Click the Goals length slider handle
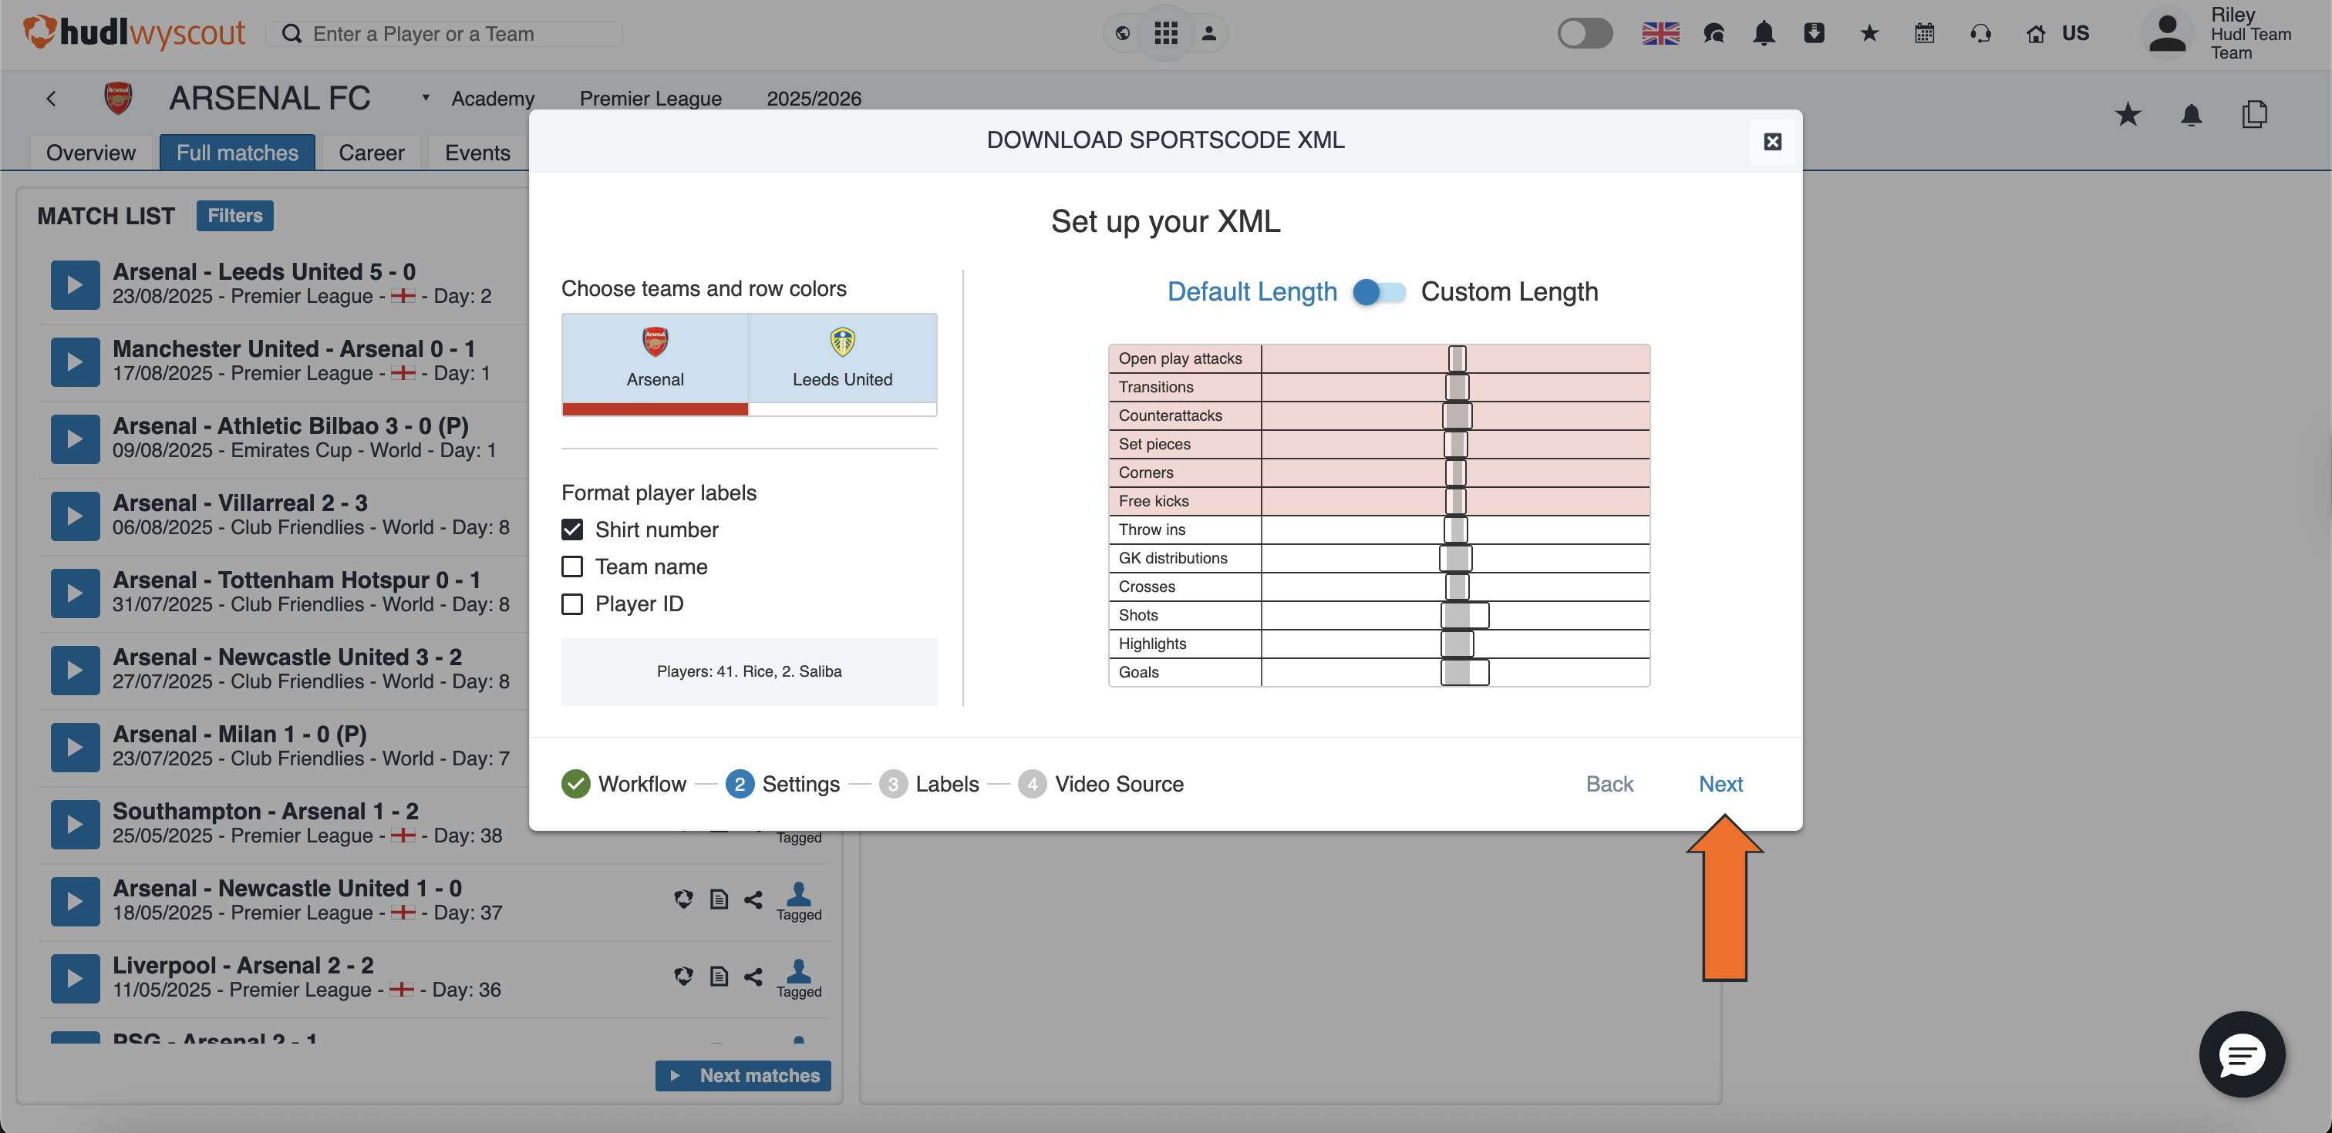The image size is (2332, 1133). click(1464, 671)
